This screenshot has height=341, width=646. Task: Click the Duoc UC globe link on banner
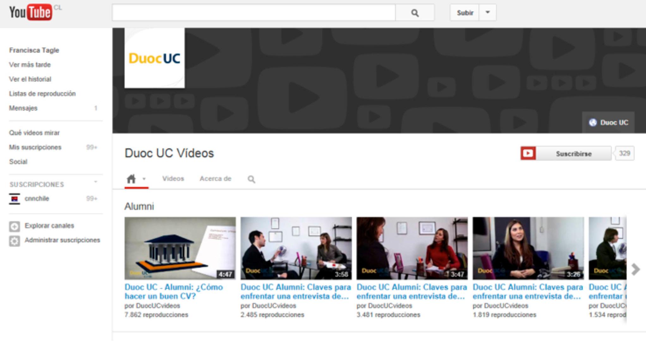[608, 122]
